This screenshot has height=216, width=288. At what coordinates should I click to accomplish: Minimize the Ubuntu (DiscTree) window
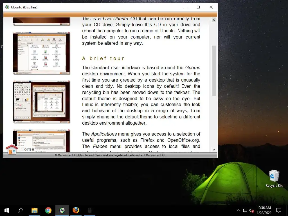click(x=186, y=7)
